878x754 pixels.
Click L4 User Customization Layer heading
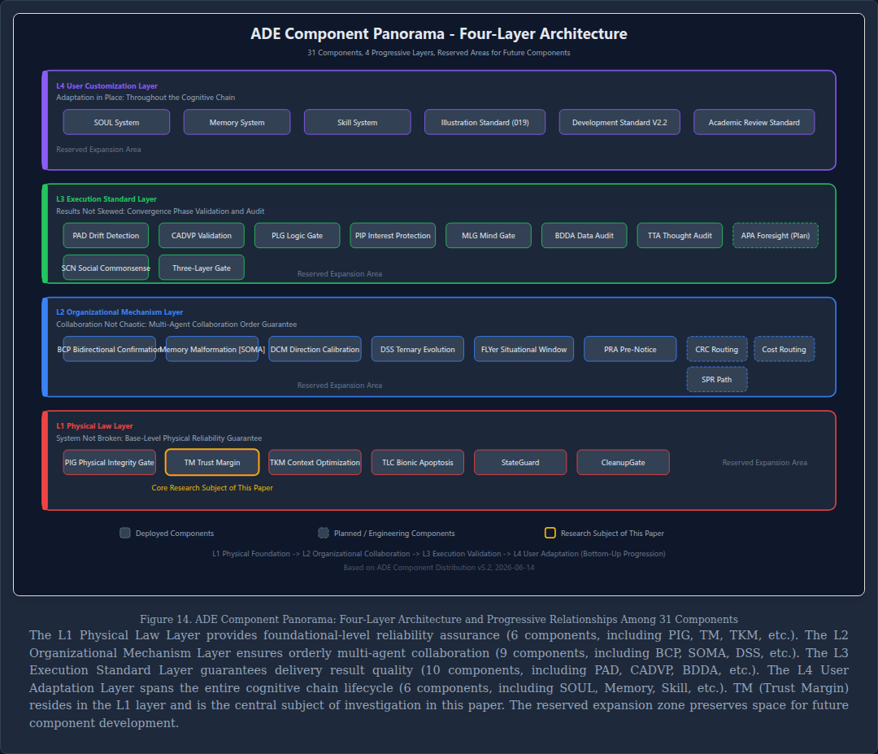click(x=106, y=85)
